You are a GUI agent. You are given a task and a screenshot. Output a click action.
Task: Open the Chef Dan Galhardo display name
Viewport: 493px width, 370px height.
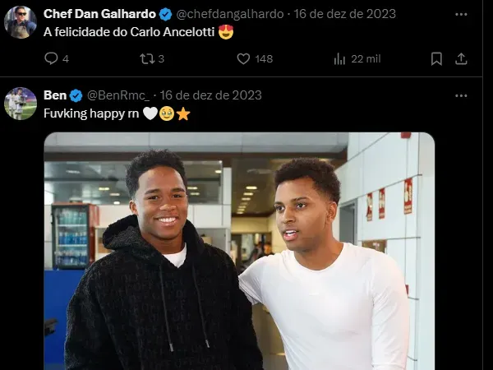pos(99,14)
